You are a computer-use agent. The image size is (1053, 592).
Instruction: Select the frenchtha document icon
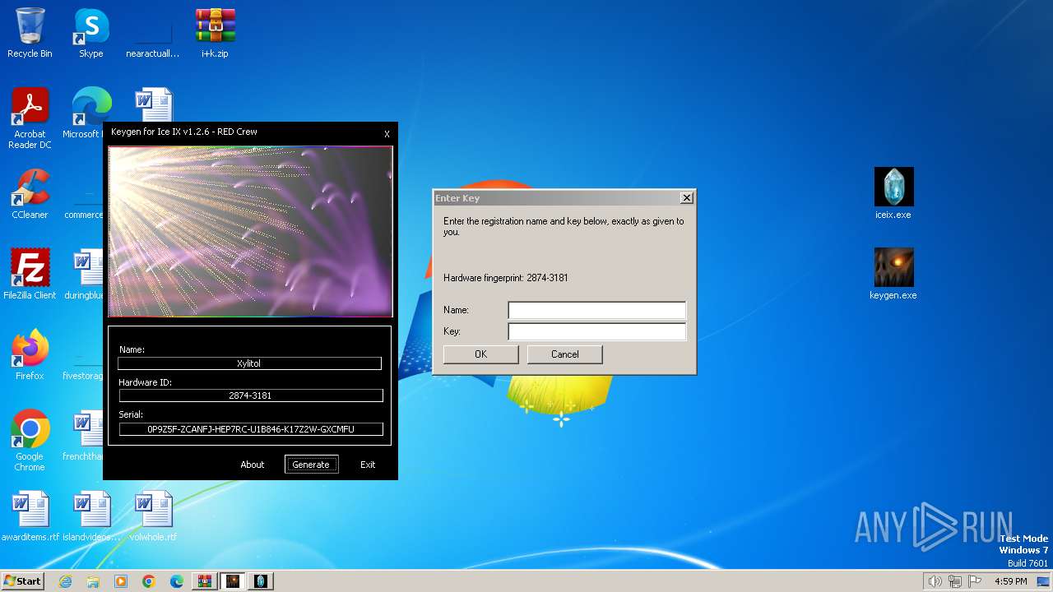tap(83, 436)
